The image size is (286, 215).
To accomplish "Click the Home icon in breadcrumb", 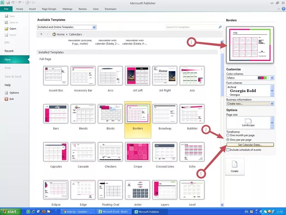I will point(55,34).
